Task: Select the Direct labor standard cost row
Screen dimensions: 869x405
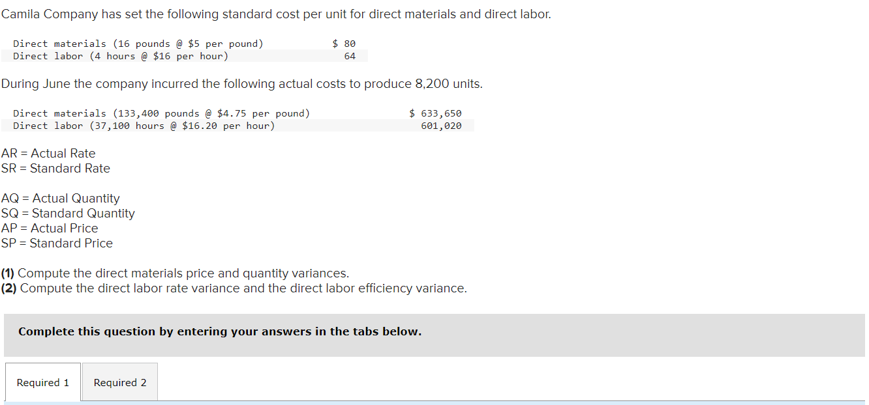Action: 121,56
